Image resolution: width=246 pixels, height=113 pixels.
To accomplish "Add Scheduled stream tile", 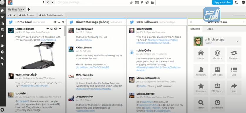I will [217, 104].
